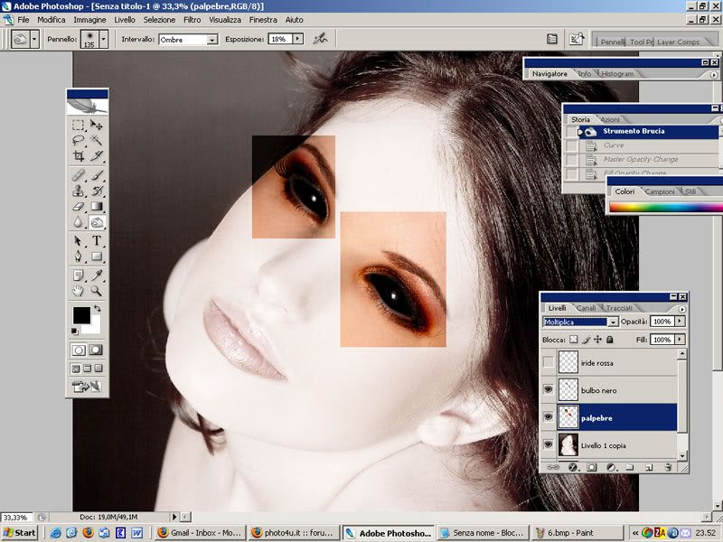Open the Intervallo Ombre dropdown
This screenshot has height=542, width=723.
(212, 40)
